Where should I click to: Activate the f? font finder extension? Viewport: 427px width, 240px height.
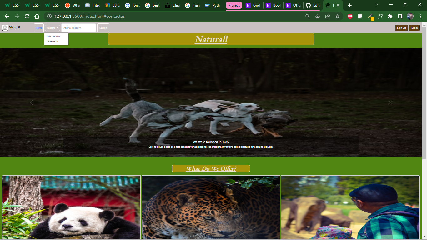[x=380, y=16]
